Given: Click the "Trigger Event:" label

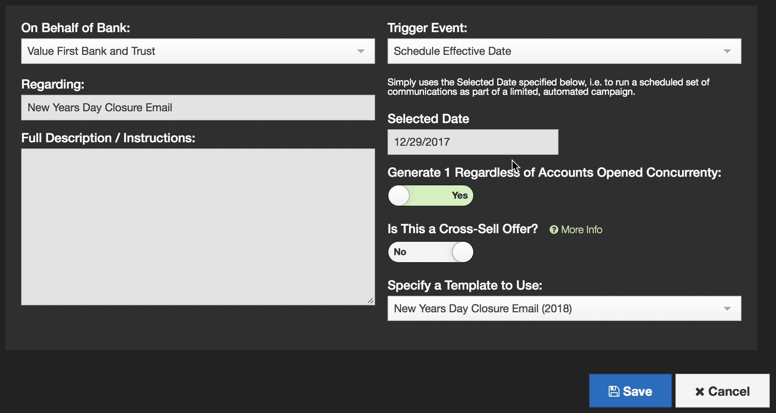Looking at the screenshot, I should pos(427,28).
